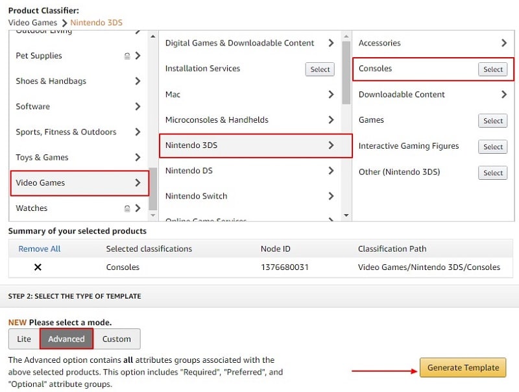Open the Watches category row

pos(78,208)
